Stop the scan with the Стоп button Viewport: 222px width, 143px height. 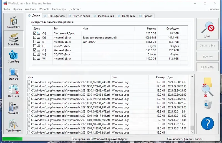tap(207, 29)
